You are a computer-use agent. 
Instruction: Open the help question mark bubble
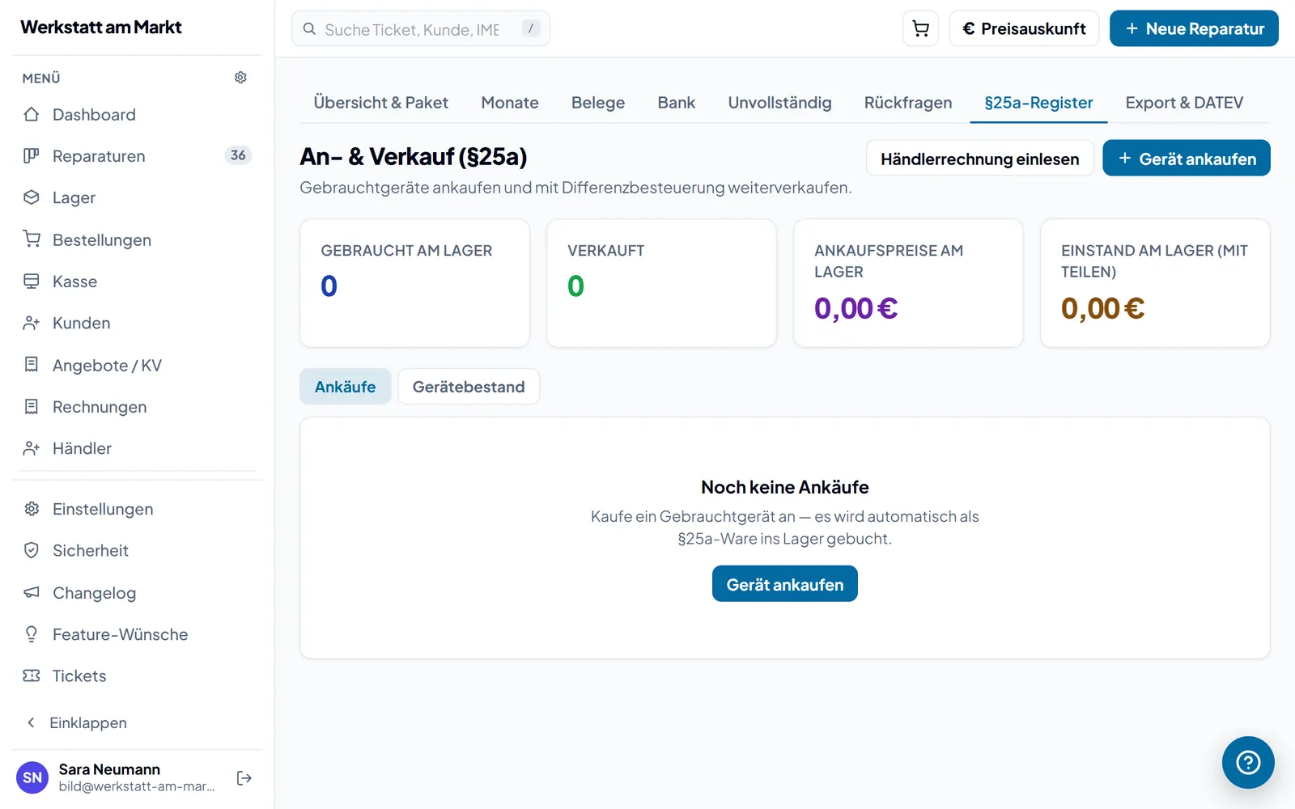[1248, 762]
